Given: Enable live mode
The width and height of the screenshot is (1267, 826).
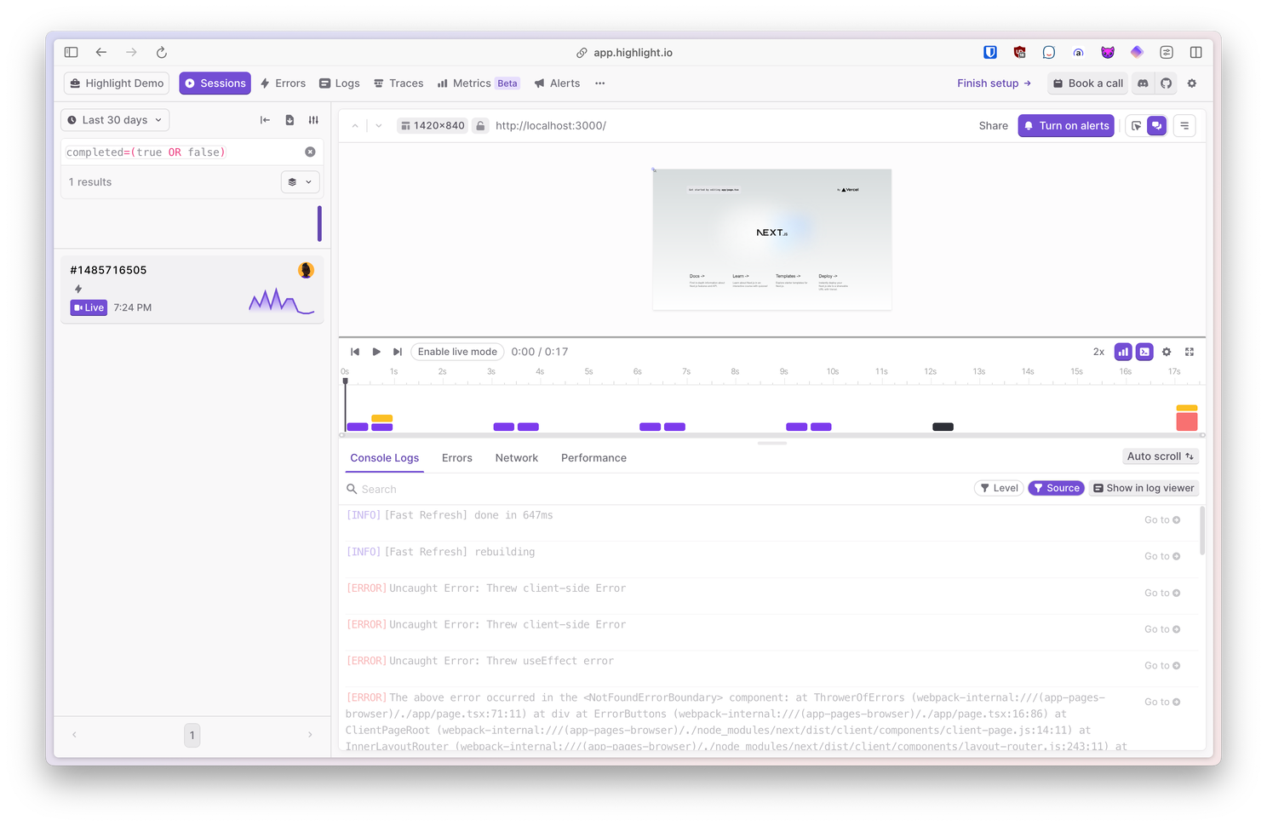Looking at the screenshot, I should [x=457, y=352].
